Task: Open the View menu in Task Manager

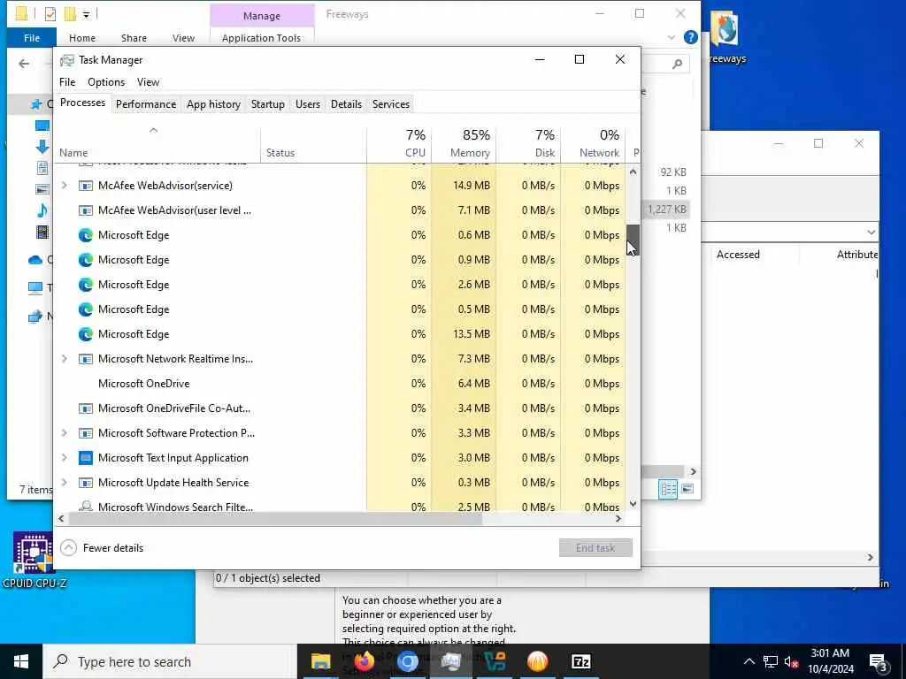Action: (x=148, y=82)
